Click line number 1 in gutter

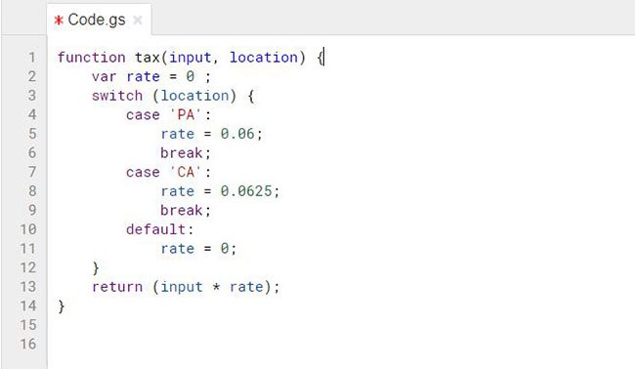32,58
